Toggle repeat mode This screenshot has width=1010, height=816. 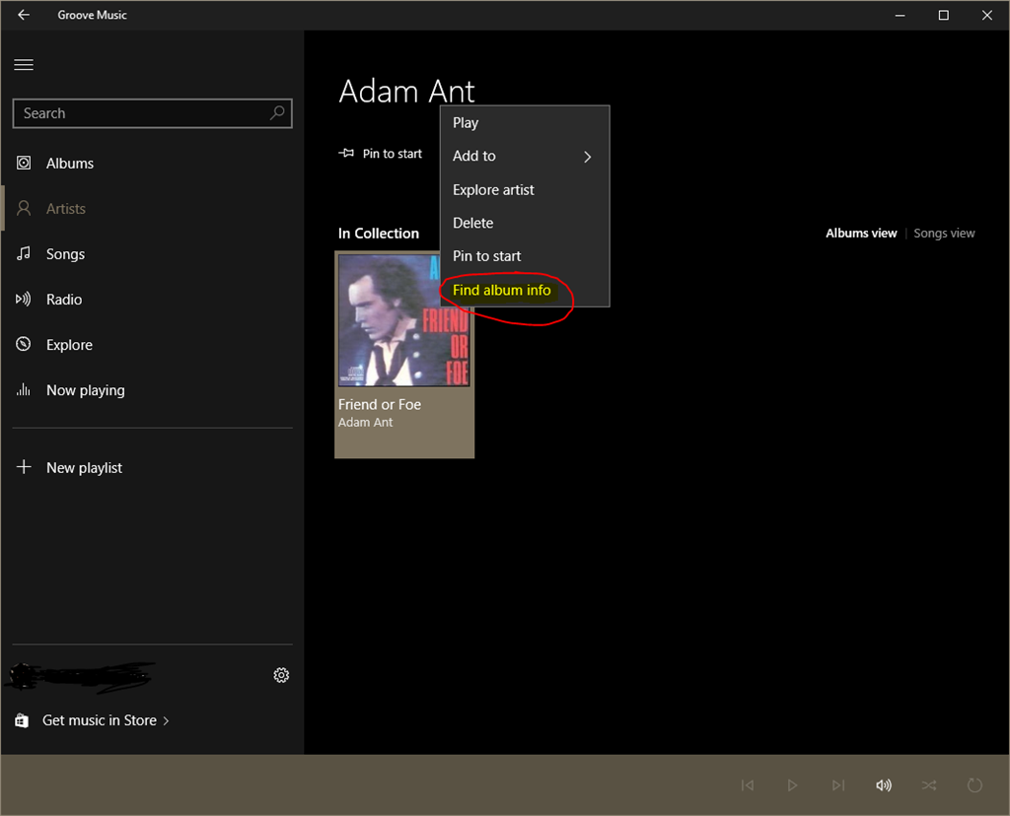point(974,785)
